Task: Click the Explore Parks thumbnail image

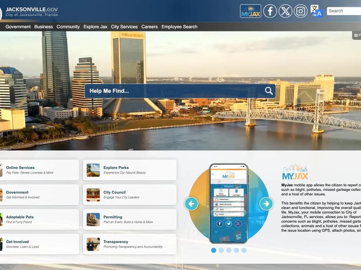Action: click(93, 170)
